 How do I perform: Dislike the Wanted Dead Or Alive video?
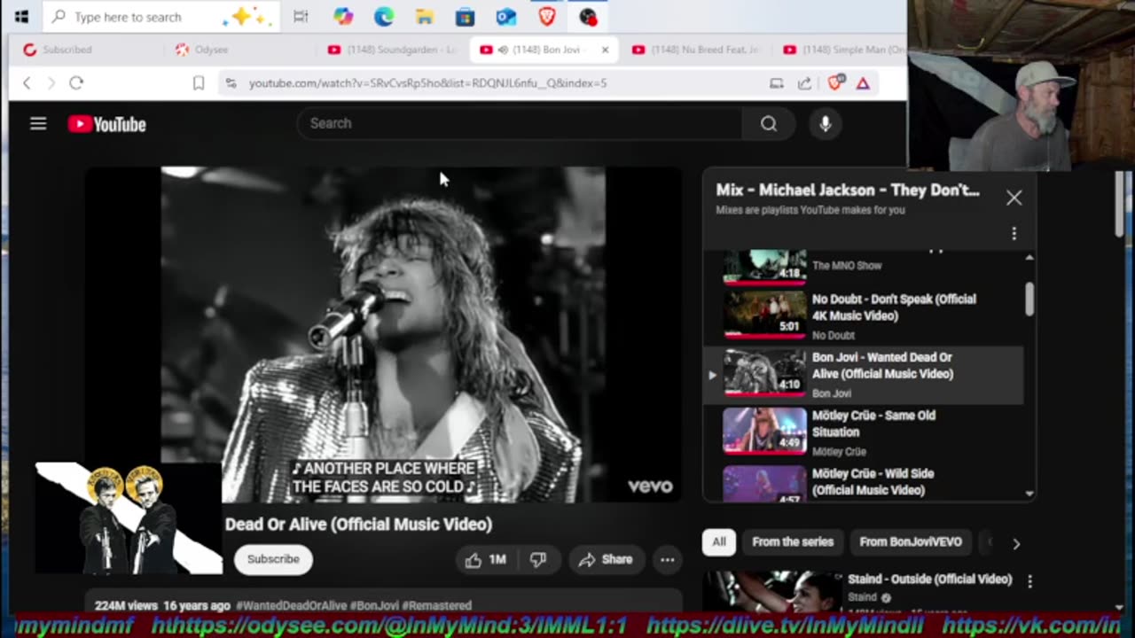538,559
